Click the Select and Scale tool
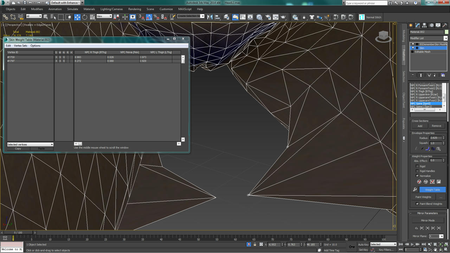This screenshot has width=450, height=253. tap(92, 17)
